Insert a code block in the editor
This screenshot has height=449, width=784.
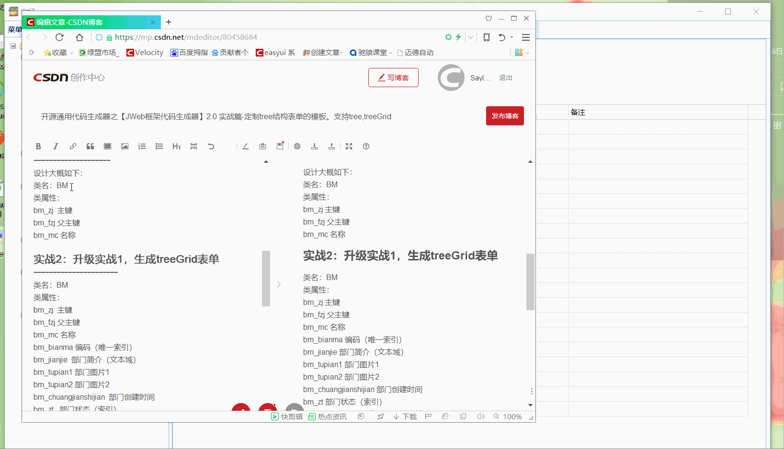click(107, 146)
